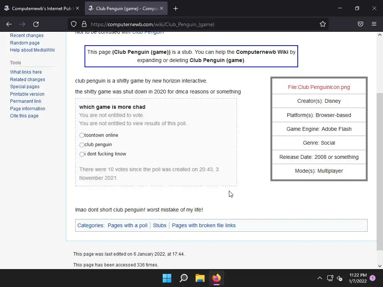Close the Club Penguin (game) tab
383x287 pixels.
coord(162,8)
